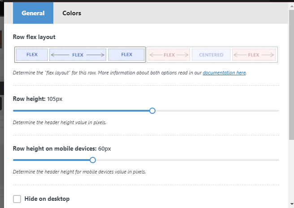Click the pink left FLEX block beside CENTERED
Viewport: 294px width, 208px height.
(169, 55)
